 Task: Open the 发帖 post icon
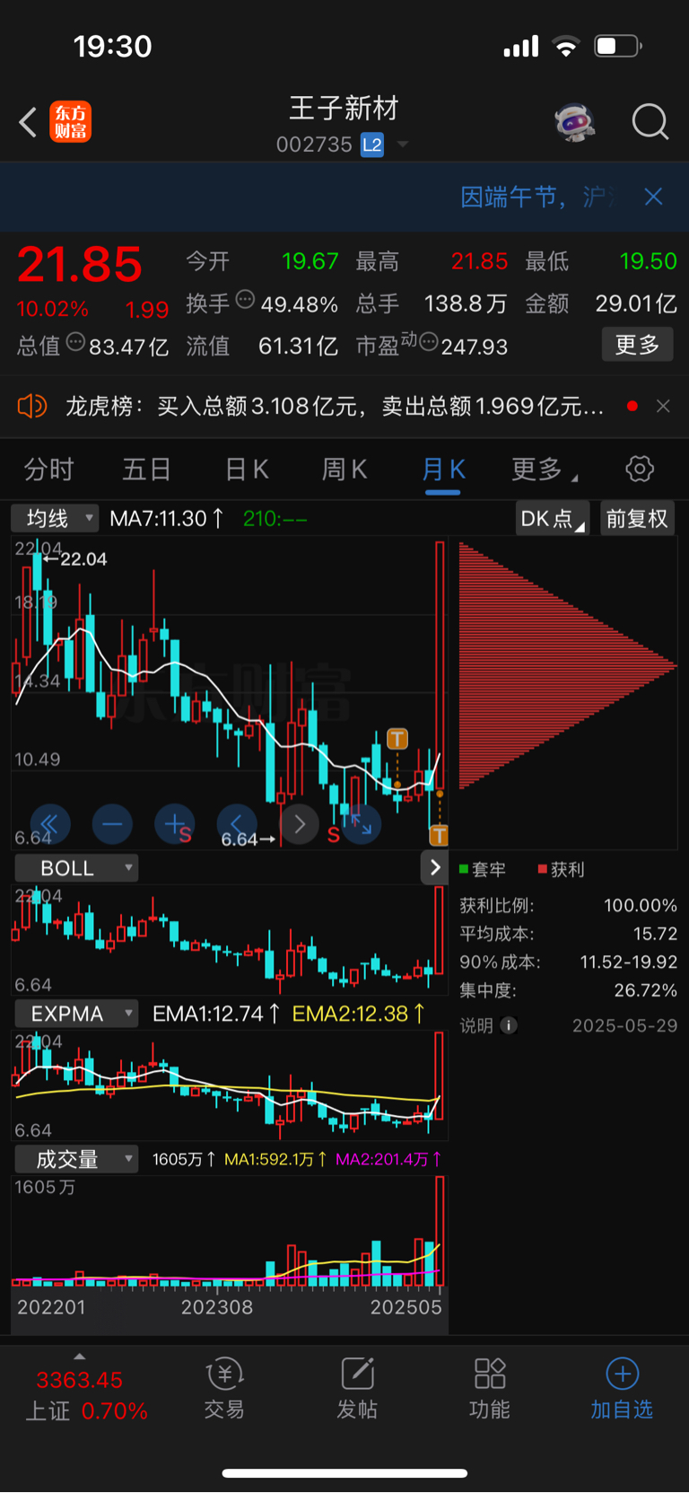click(357, 1388)
